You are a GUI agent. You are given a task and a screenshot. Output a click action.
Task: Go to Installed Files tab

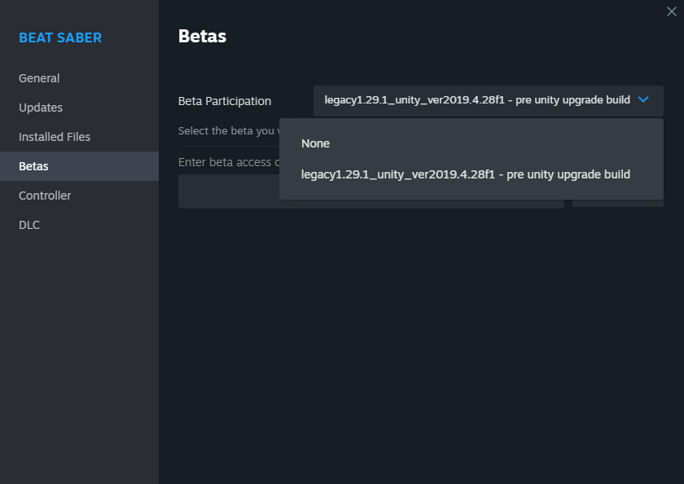[x=79, y=137]
